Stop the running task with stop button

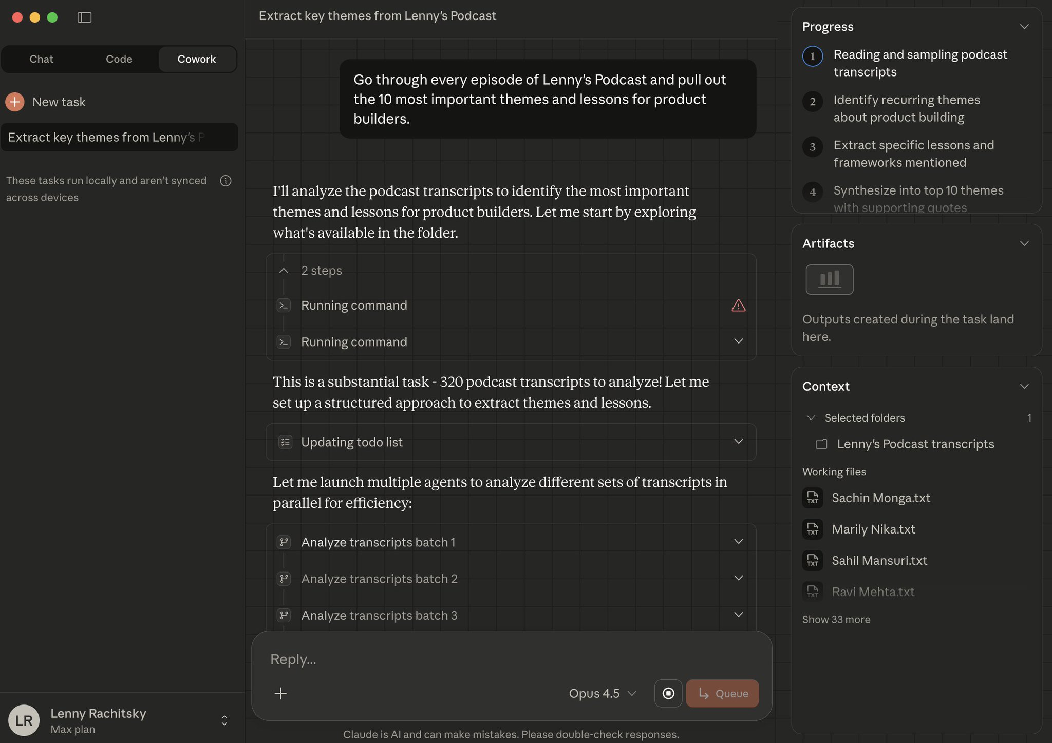[668, 693]
